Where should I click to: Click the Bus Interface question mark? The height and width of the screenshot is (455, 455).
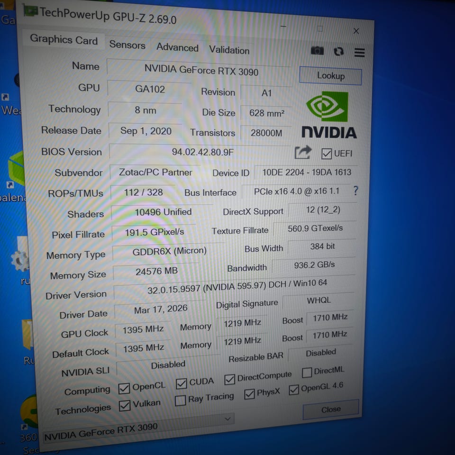pyautogui.click(x=356, y=191)
